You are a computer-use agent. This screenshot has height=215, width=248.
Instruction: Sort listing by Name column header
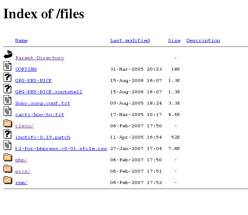click(21, 41)
